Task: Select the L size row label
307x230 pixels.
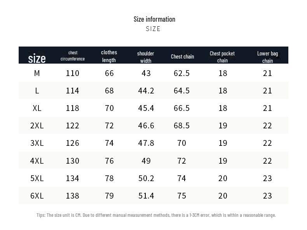Action: point(37,90)
